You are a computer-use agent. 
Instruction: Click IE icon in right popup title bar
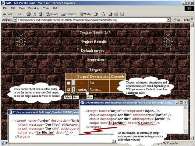point(82,103)
